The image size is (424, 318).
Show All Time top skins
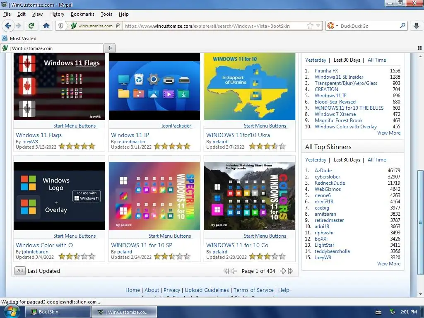coord(377,60)
